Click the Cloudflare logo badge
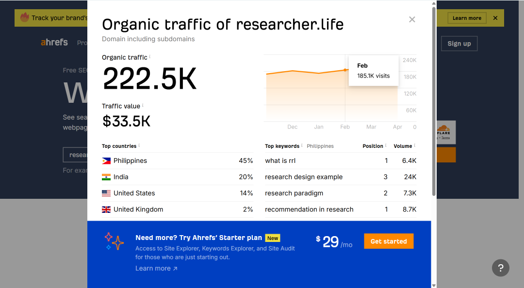 (446, 132)
